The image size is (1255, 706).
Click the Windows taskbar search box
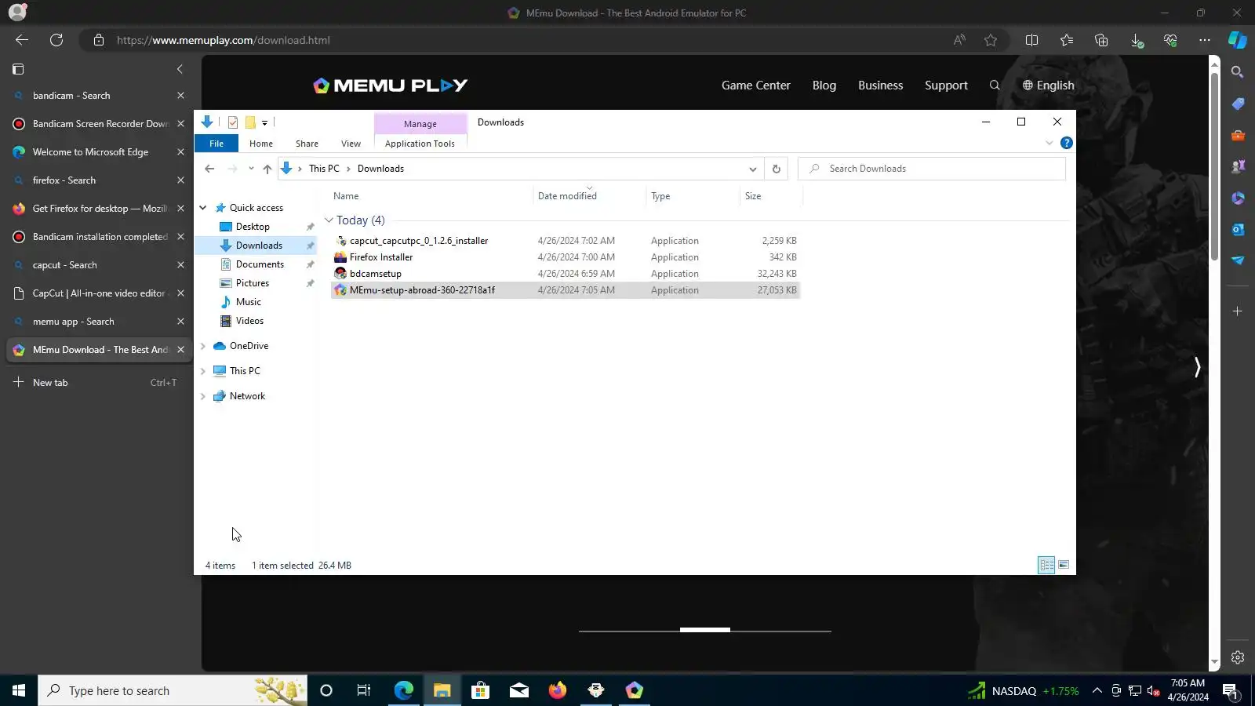coord(173,690)
